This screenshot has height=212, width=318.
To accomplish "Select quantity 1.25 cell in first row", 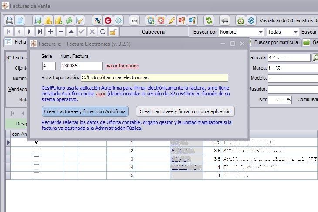I will click(x=213, y=142).
